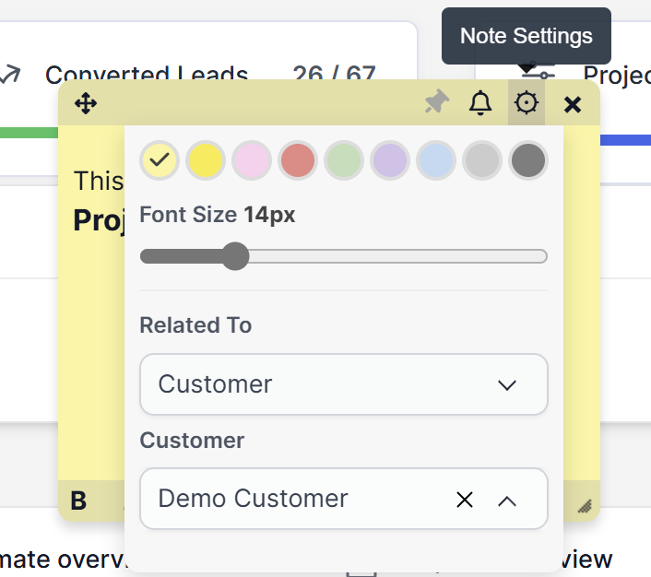Close the sticky note
This screenshot has height=577, width=651.
point(573,104)
